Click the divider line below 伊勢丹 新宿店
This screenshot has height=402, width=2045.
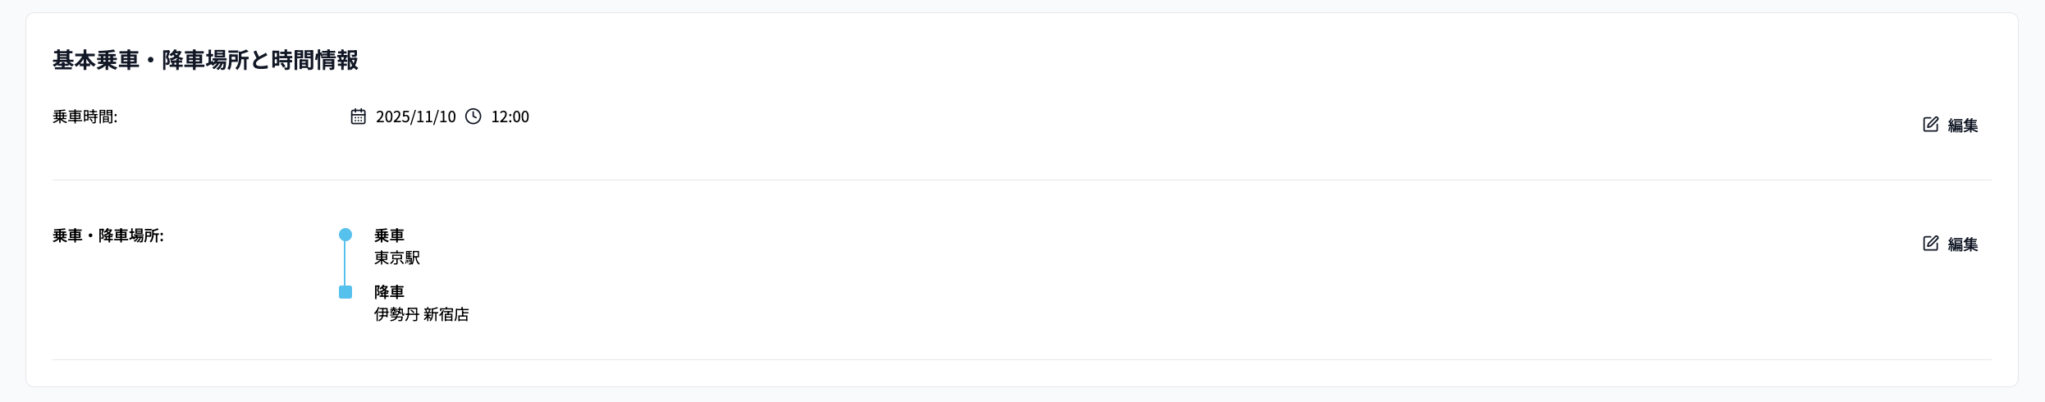[1022, 359]
